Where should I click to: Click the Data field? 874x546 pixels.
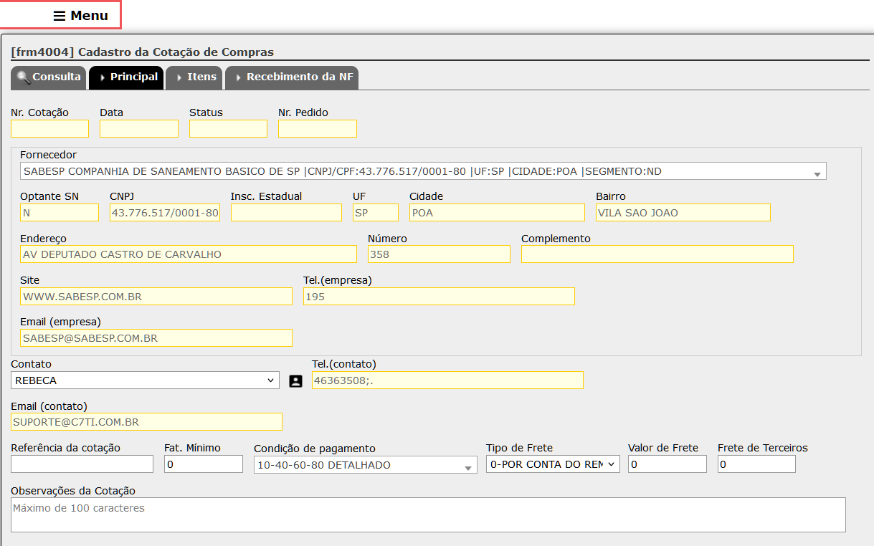tap(139, 129)
